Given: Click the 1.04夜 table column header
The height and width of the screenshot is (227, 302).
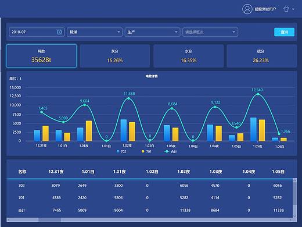Looking at the screenshot, I should pyautogui.click(x=249, y=172).
